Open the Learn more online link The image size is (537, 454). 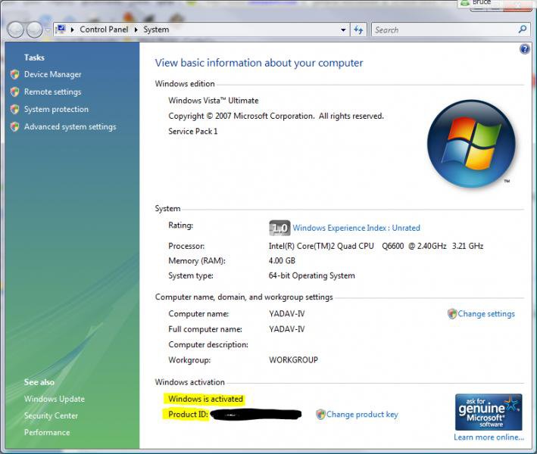(489, 437)
